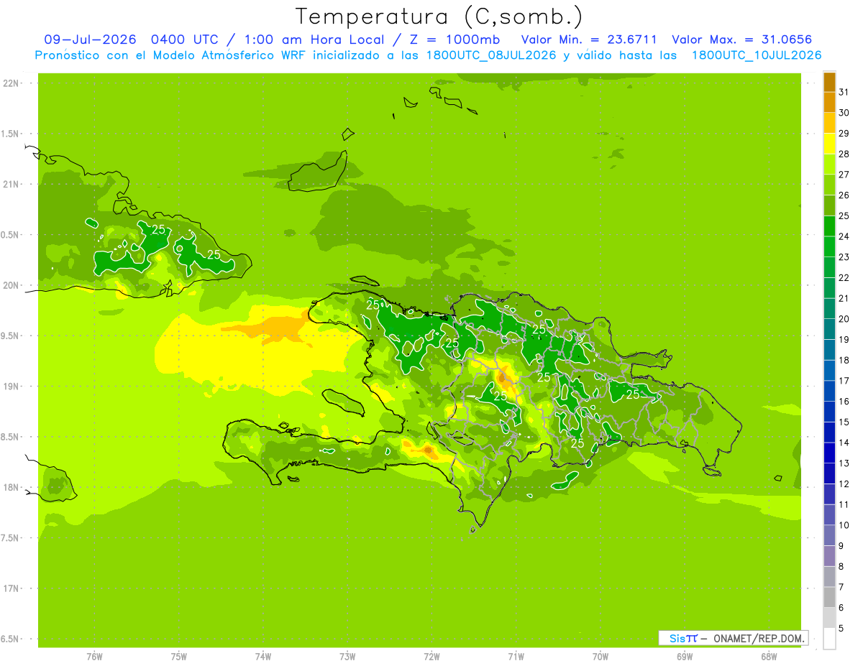The width and height of the screenshot is (863, 666).
Task: Click the yellow 28 degree legend swatch
Action: 829,144
